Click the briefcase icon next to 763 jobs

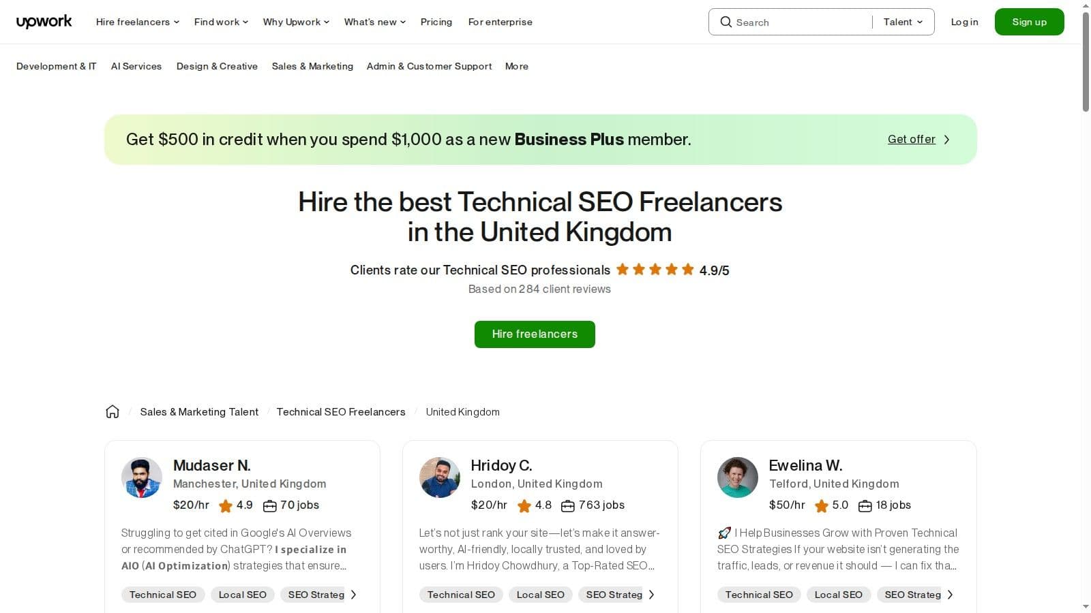pyautogui.click(x=568, y=505)
